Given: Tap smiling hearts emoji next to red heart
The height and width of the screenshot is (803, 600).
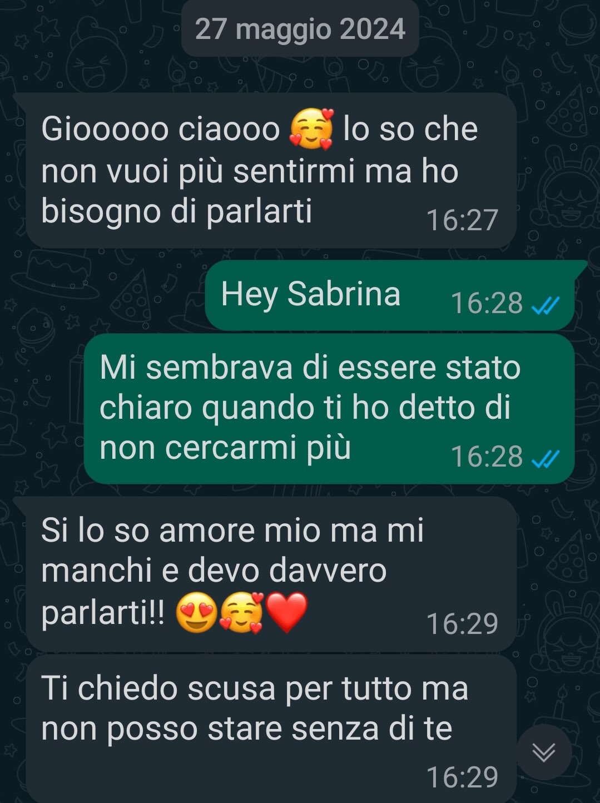Looking at the screenshot, I should (241, 613).
